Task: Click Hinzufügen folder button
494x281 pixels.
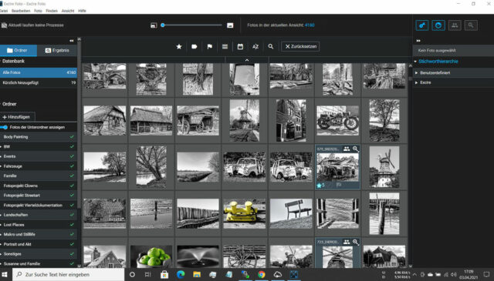Action: pos(17,117)
